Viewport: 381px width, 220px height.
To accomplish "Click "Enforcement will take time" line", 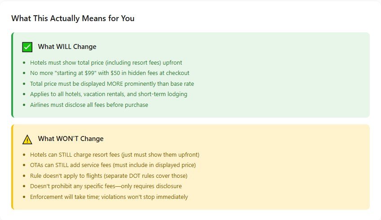I will pos(109,197).
